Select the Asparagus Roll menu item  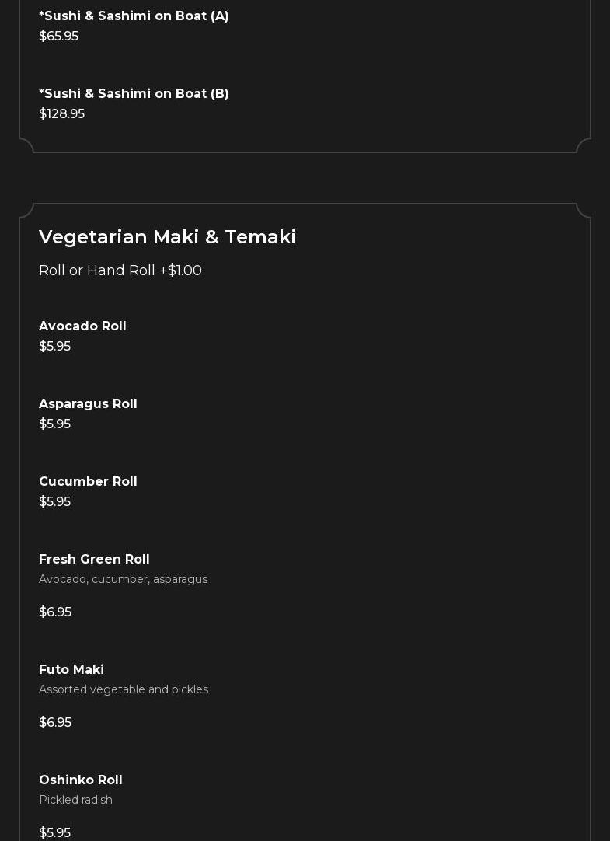(88, 404)
